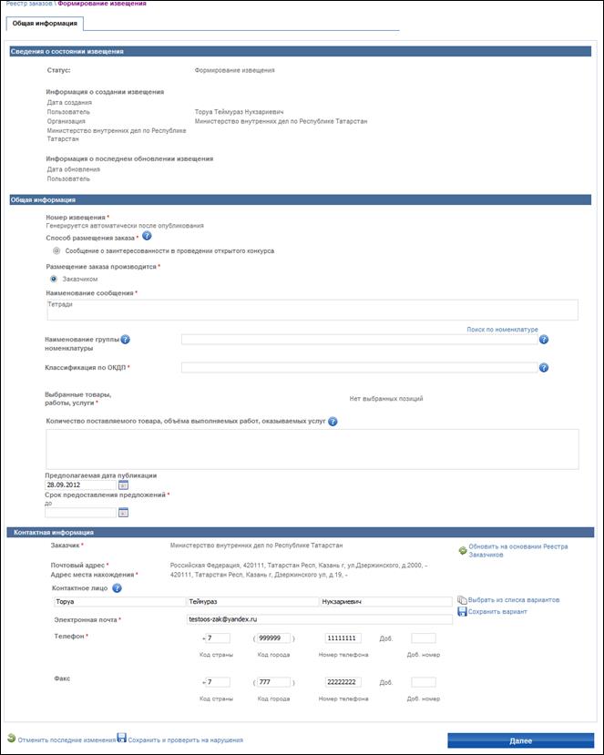Click Отменить последние изменения link
The image size is (604, 755).
click(67, 740)
